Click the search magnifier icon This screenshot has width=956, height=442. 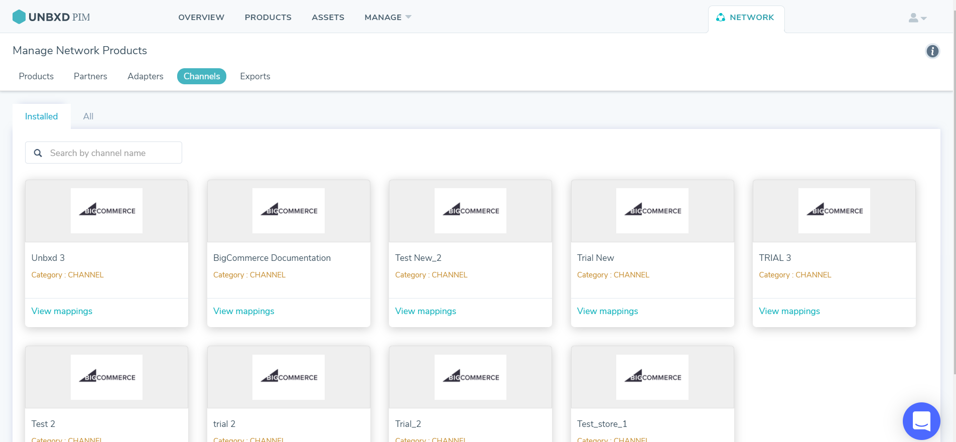coord(38,153)
